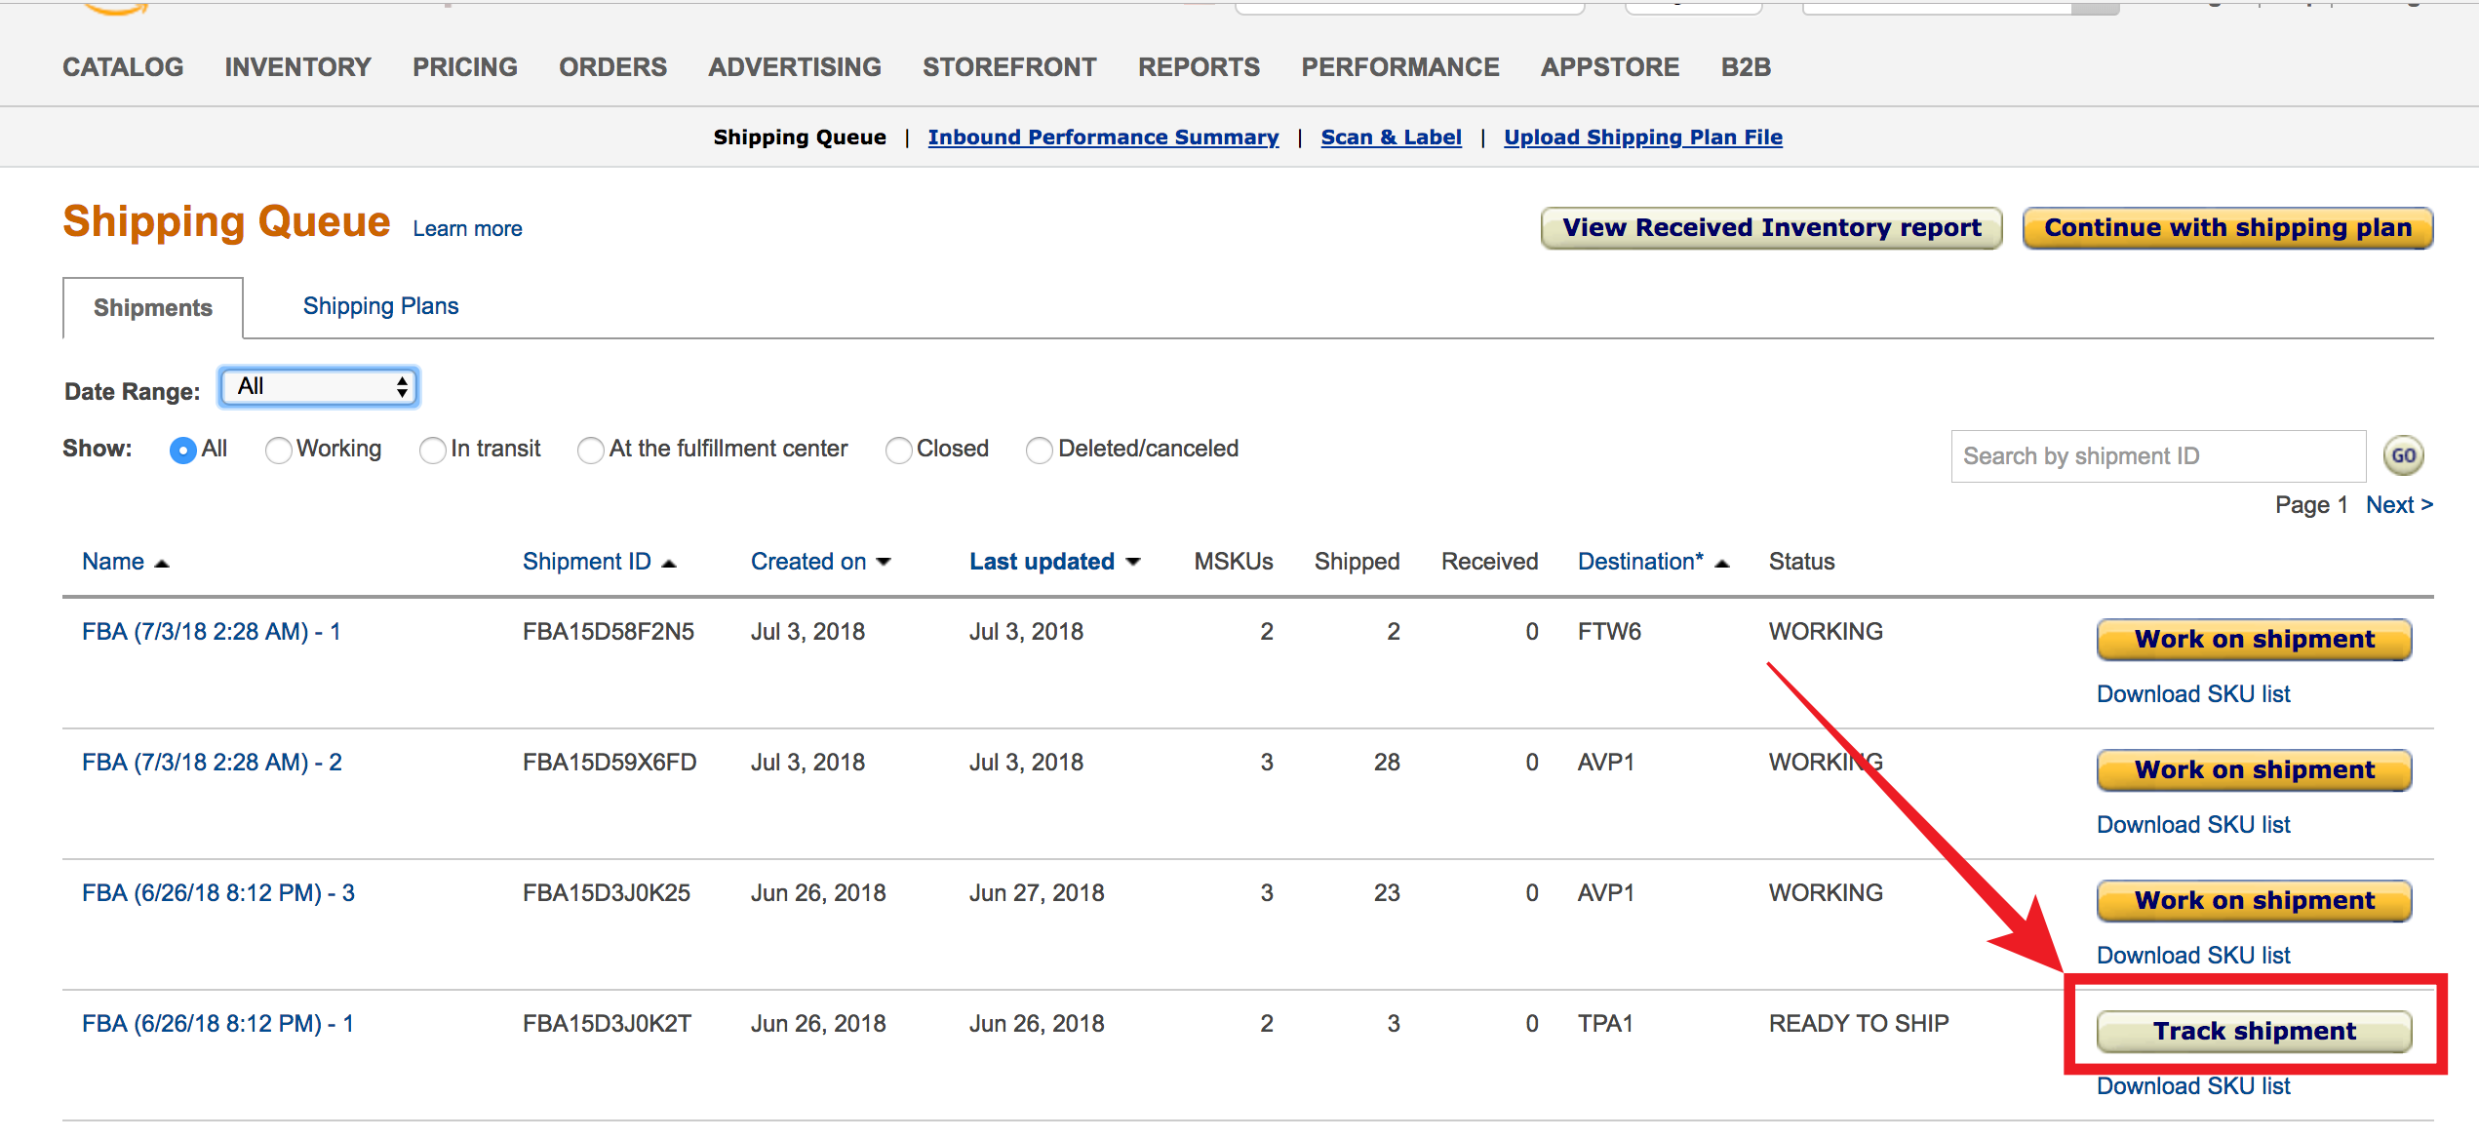The height and width of the screenshot is (1139, 2479).
Task: Open Inbound Performance Summary link
Action: (1103, 137)
